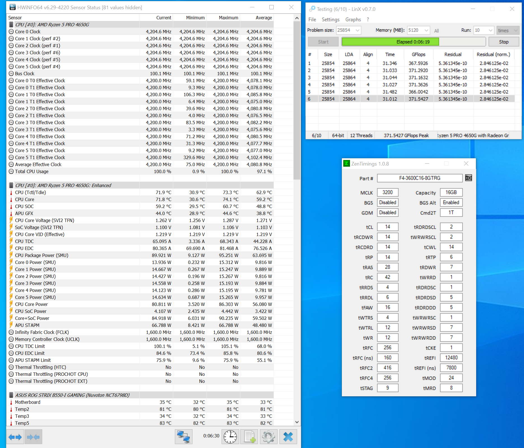Click the GDM Disabled field in ZenTimings
The height and width of the screenshot is (448, 524).
[x=387, y=213]
